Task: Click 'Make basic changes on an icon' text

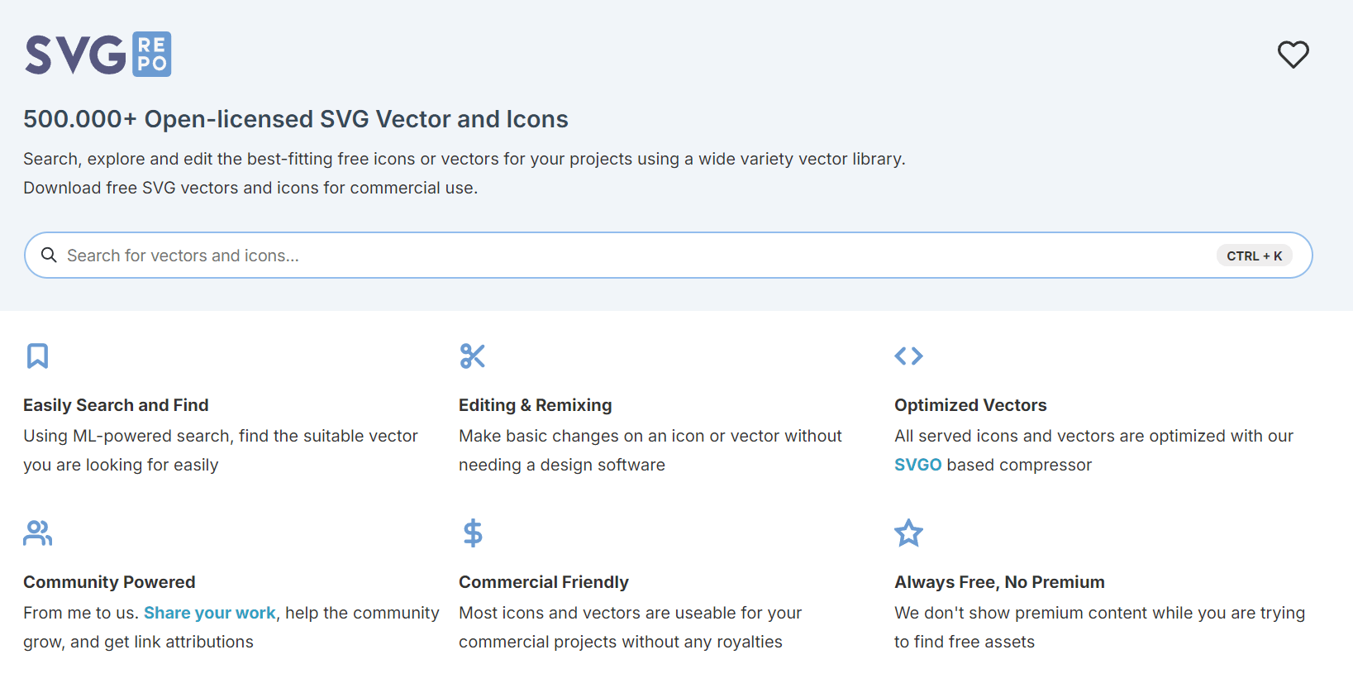Action: (650, 450)
